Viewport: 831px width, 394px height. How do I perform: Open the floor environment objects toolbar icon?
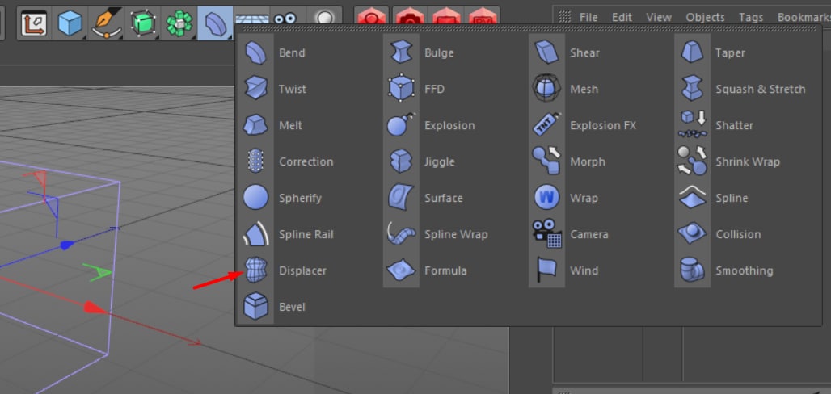point(251,18)
